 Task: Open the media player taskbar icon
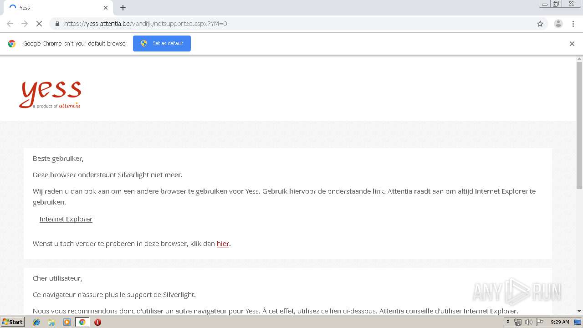(67, 322)
